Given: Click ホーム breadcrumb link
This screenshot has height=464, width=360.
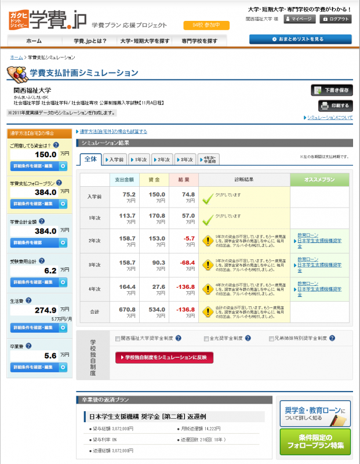Looking at the screenshot, I should [x=17, y=57].
